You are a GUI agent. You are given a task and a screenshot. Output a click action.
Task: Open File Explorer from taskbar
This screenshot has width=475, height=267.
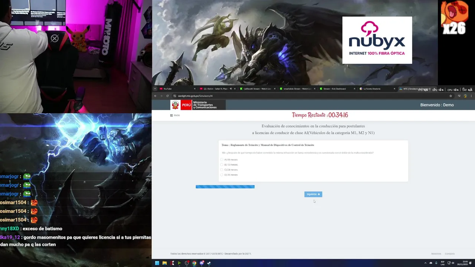tap(164, 263)
